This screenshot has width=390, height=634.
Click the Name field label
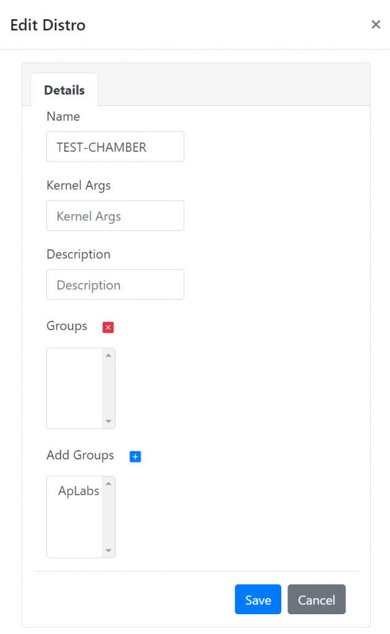tap(63, 116)
